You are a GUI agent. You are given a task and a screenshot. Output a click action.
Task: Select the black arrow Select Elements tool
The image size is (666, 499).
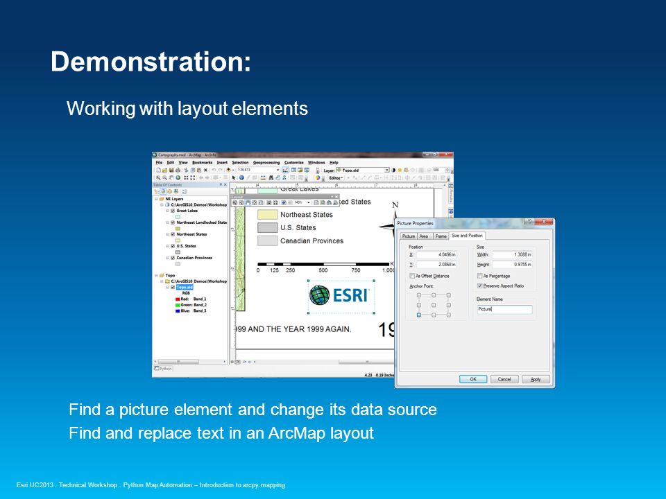coord(234,178)
